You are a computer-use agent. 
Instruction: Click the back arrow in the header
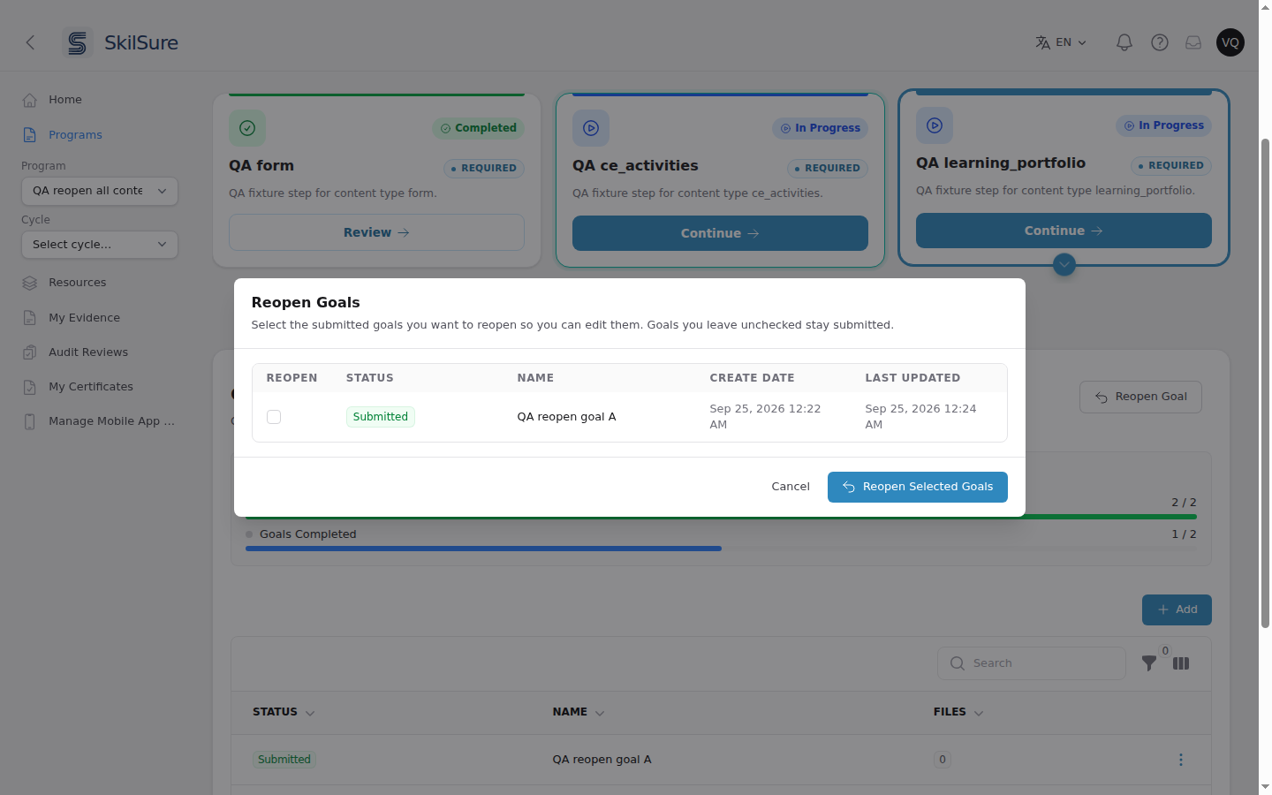pyautogui.click(x=30, y=42)
